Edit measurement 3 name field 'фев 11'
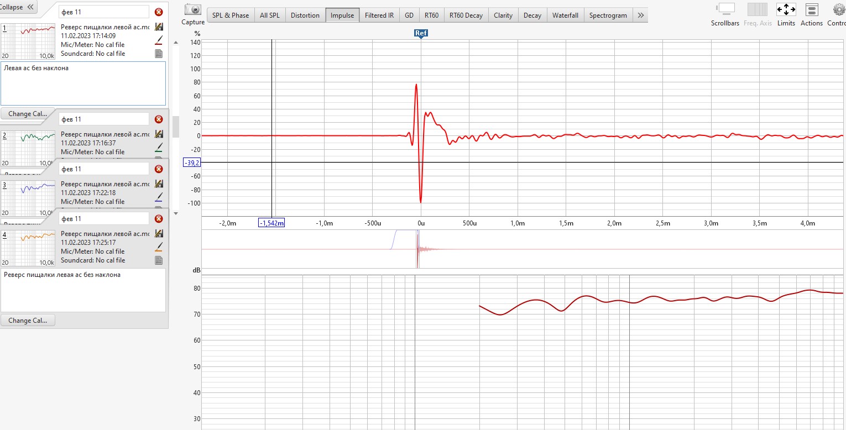This screenshot has width=846, height=430. [104, 169]
